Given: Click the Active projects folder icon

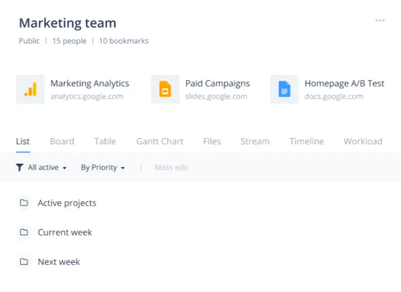Looking at the screenshot, I should pyautogui.click(x=24, y=203).
